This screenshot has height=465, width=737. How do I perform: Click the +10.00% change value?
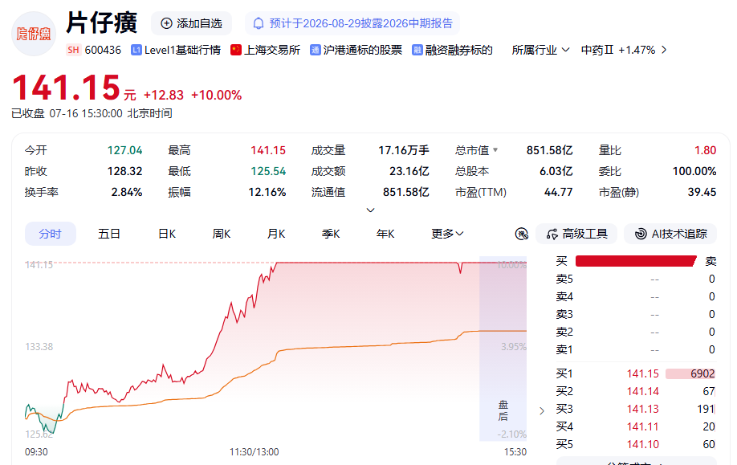(216, 95)
